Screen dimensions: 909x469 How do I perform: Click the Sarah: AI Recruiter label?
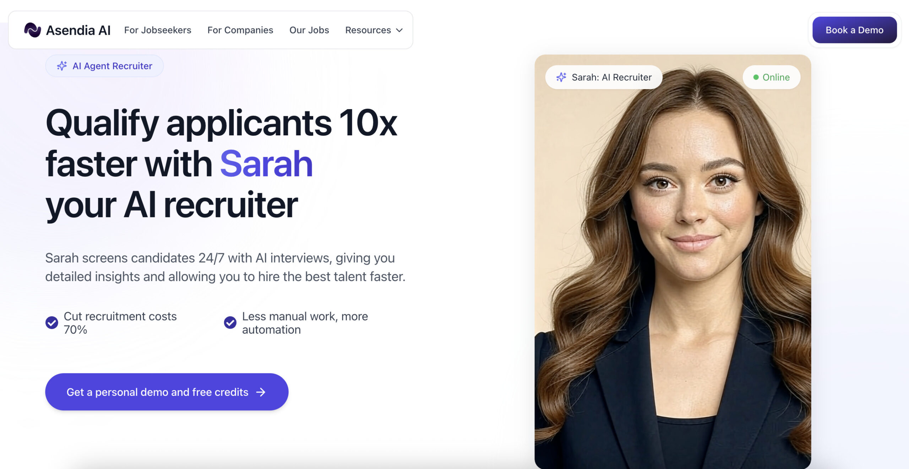[x=612, y=77]
